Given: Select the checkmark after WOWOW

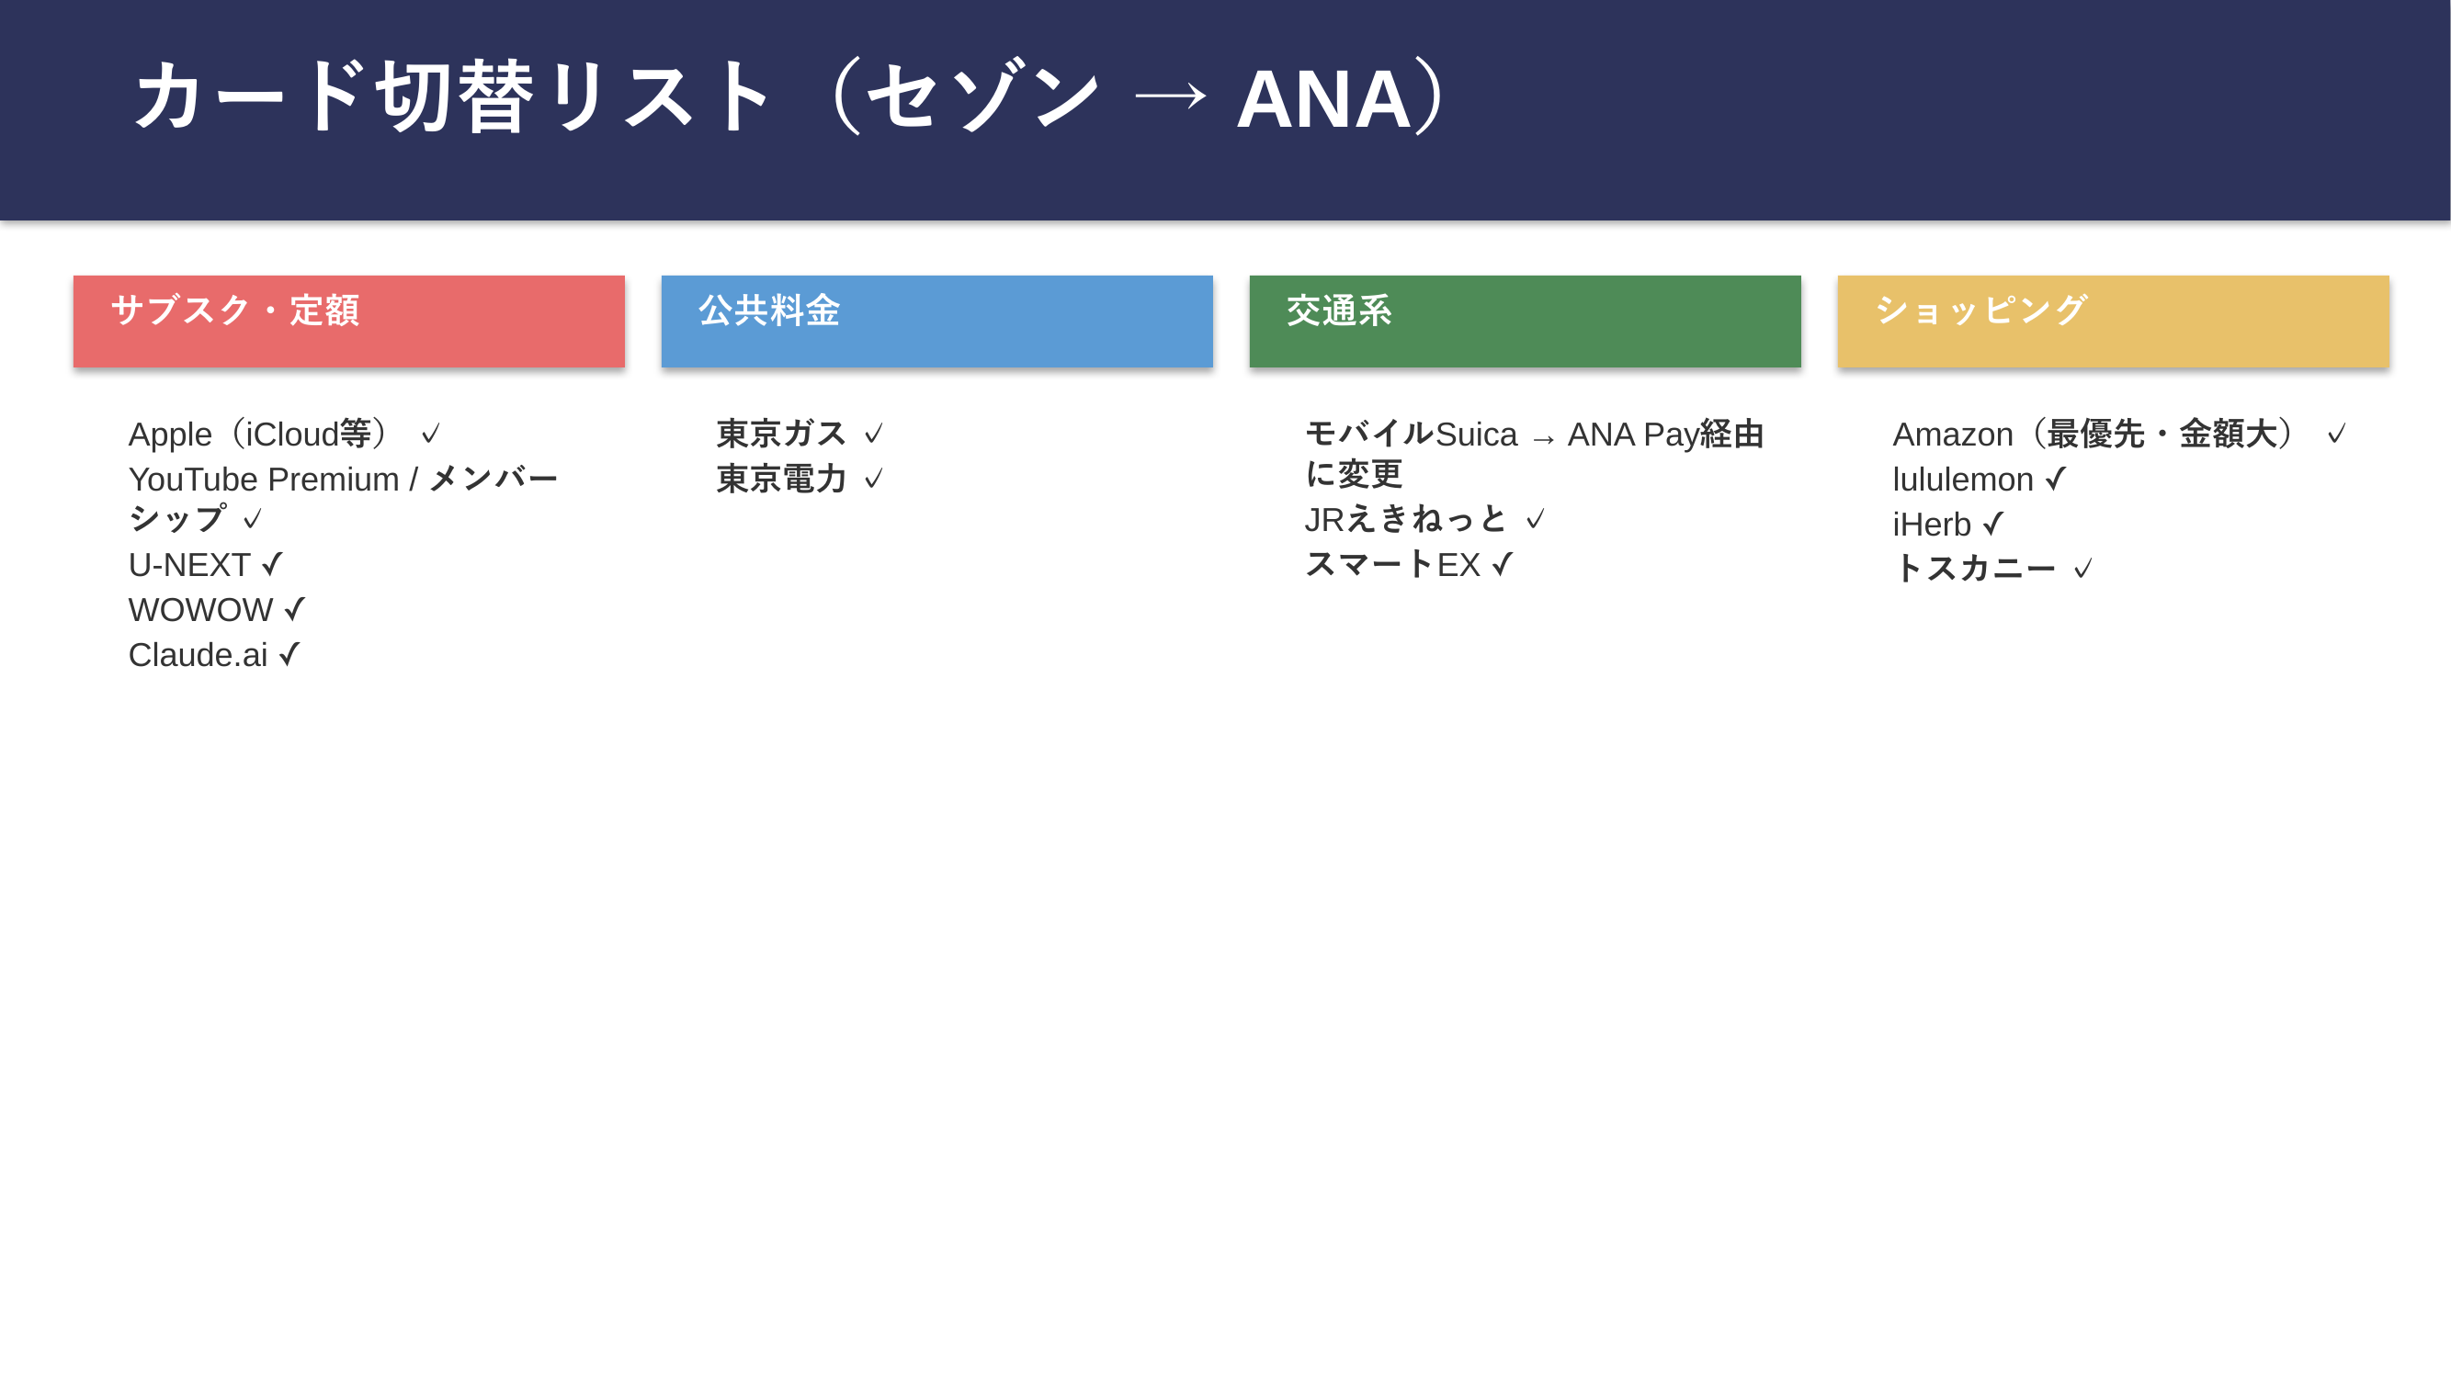Looking at the screenshot, I should [295, 610].
